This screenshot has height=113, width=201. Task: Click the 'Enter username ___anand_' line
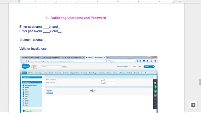pyautogui.click(x=40, y=27)
